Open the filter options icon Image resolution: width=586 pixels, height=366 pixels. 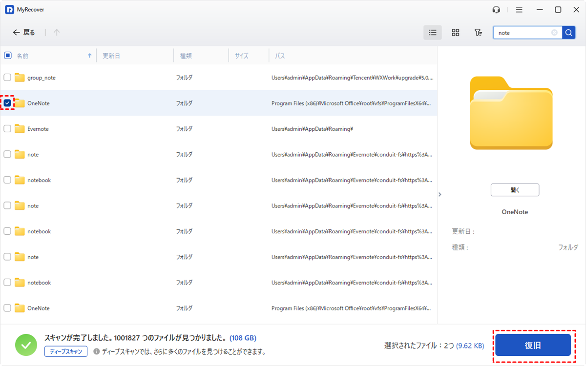[x=478, y=33]
